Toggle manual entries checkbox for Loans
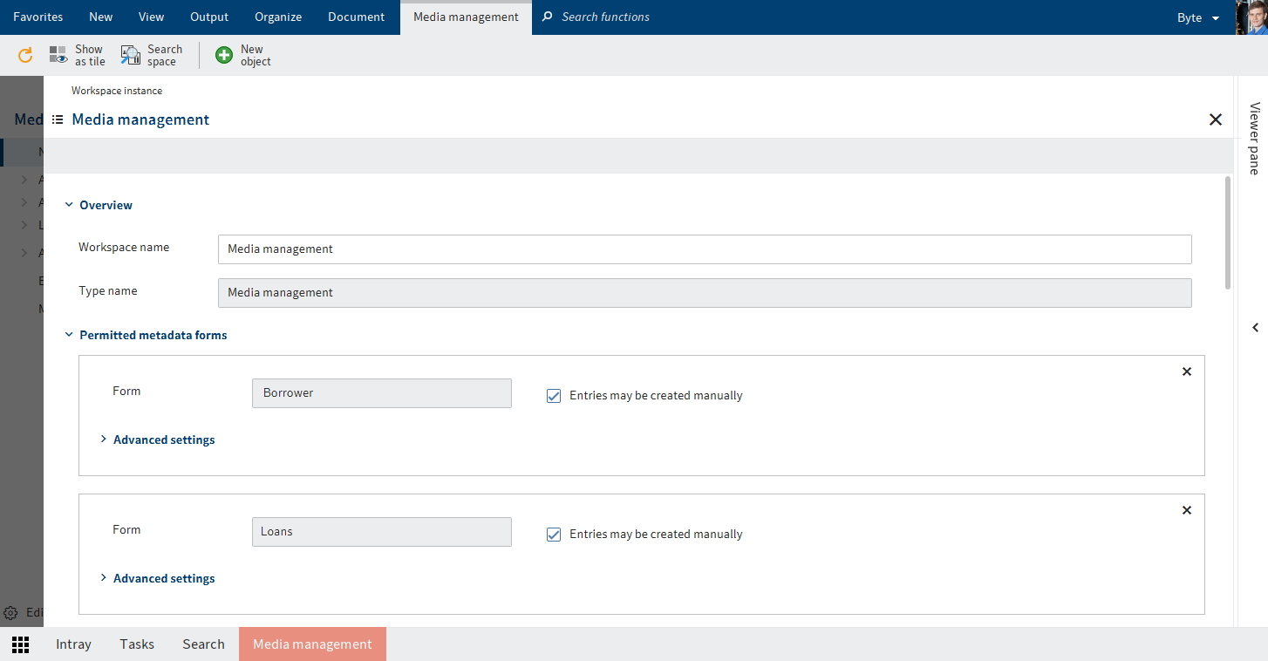This screenshot has width=1268, height=661. (x=553, y=535)
